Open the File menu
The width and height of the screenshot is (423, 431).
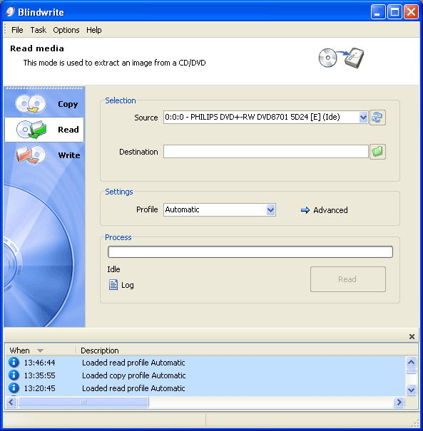17,30
